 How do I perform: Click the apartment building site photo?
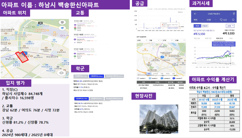point(159,119)
